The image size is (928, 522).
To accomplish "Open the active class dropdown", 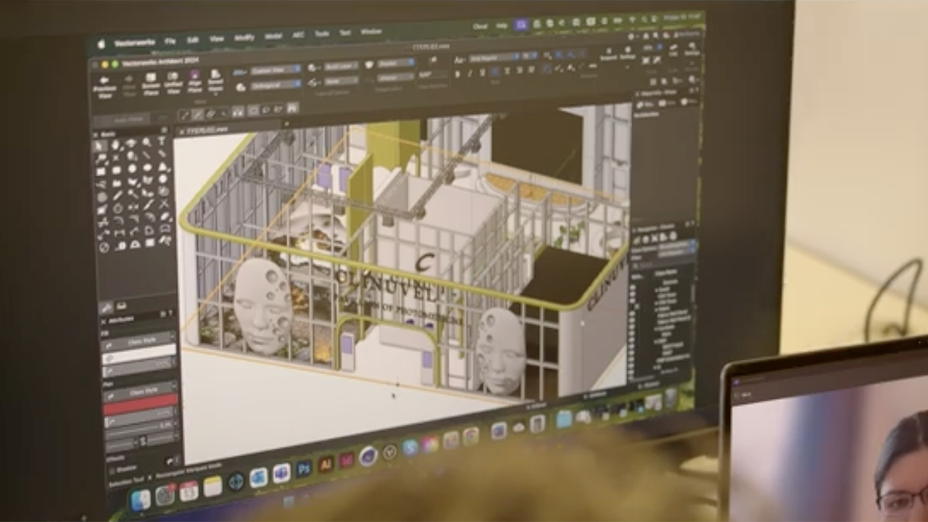I will (x=341, y=81).
